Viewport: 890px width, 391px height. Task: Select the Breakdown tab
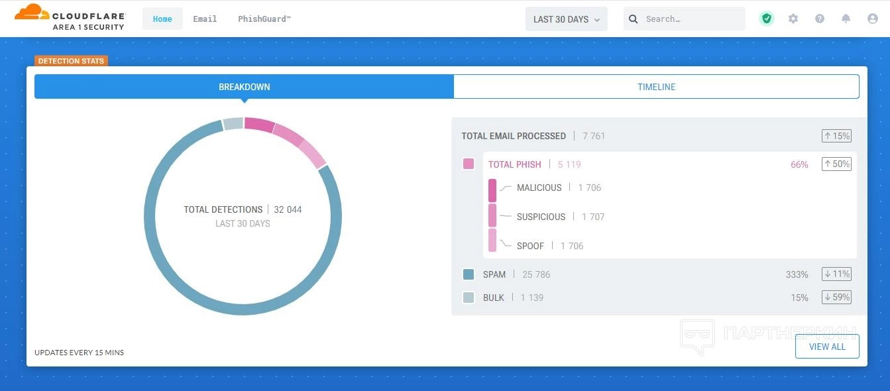[244, 87]
